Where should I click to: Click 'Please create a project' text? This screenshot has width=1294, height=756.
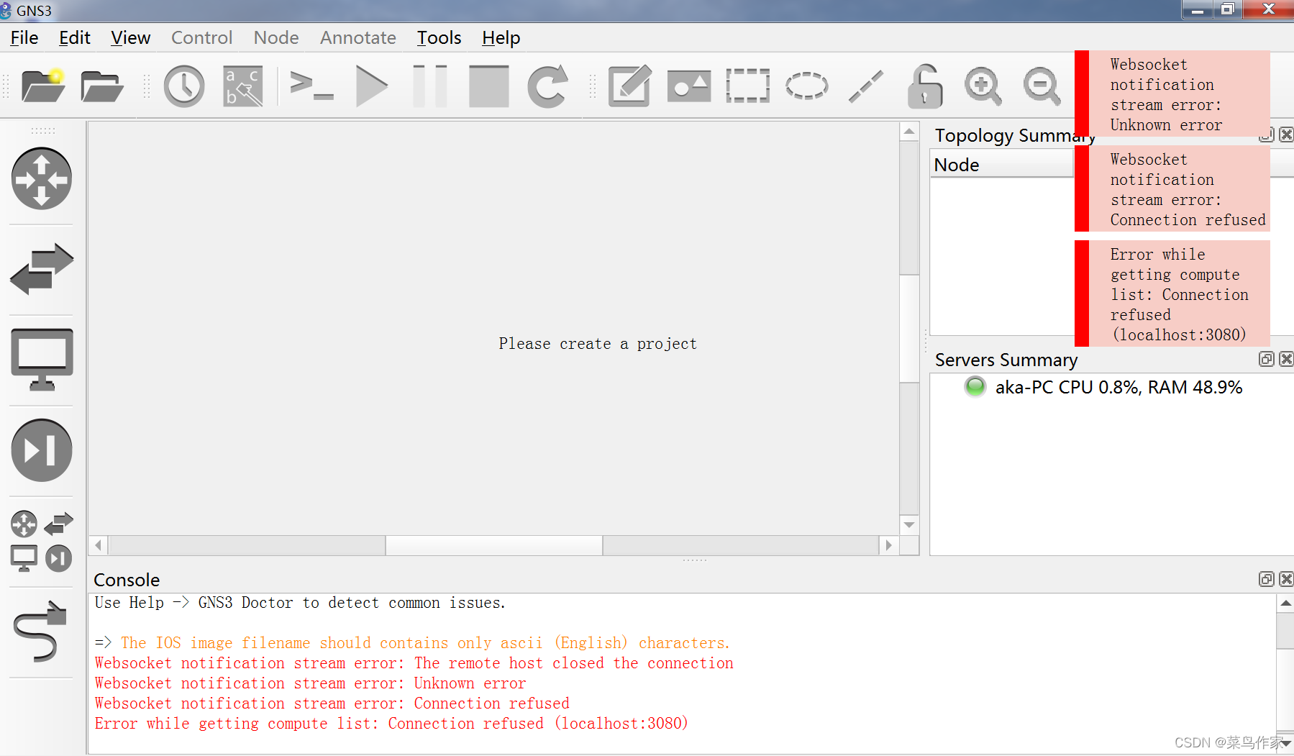click(x=598, y=344)
